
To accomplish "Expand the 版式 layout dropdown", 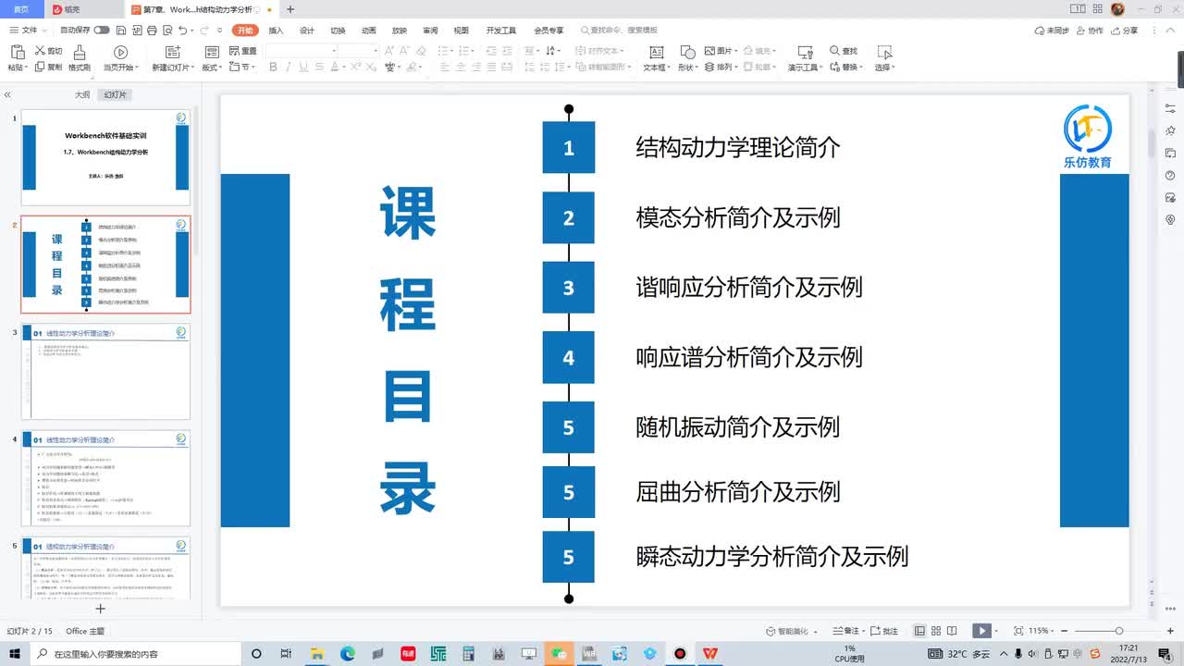I will [x=213, y=67].
